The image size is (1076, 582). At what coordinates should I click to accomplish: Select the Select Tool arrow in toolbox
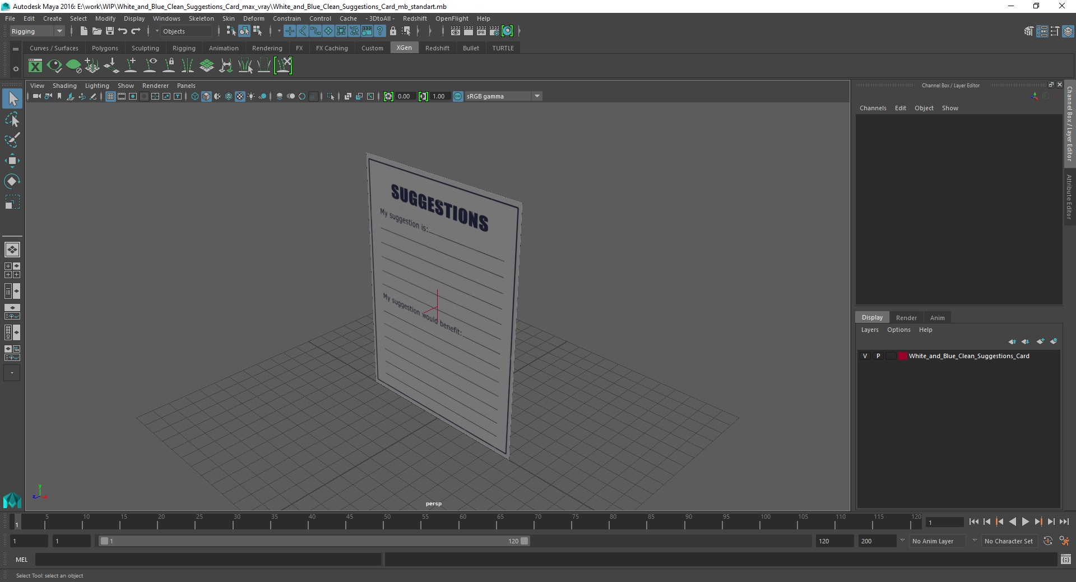click(x=12, y=99)
